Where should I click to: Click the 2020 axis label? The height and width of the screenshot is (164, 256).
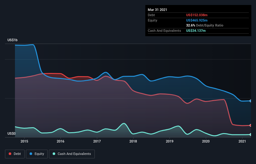pyautogui.click(x=206, y=141)
